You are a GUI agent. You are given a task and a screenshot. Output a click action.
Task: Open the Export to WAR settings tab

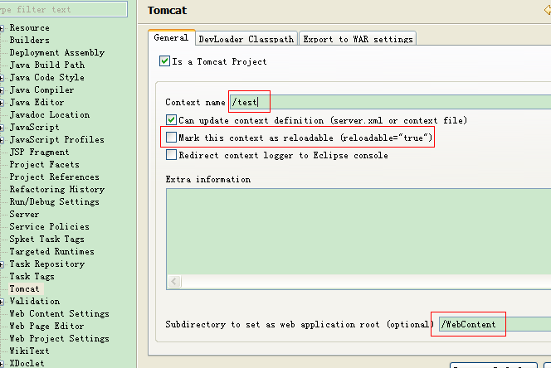click(x=357, y=39)
